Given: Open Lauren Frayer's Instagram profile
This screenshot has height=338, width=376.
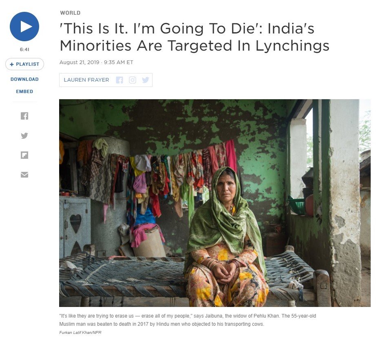Looking at the screenshot, I should pos(133,80).
